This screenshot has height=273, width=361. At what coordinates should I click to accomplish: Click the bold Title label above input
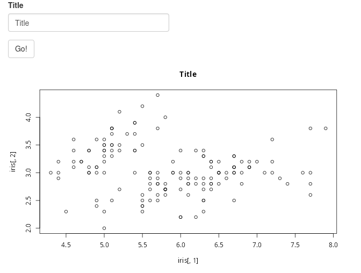pyautogui.click(x=16, y=5)
